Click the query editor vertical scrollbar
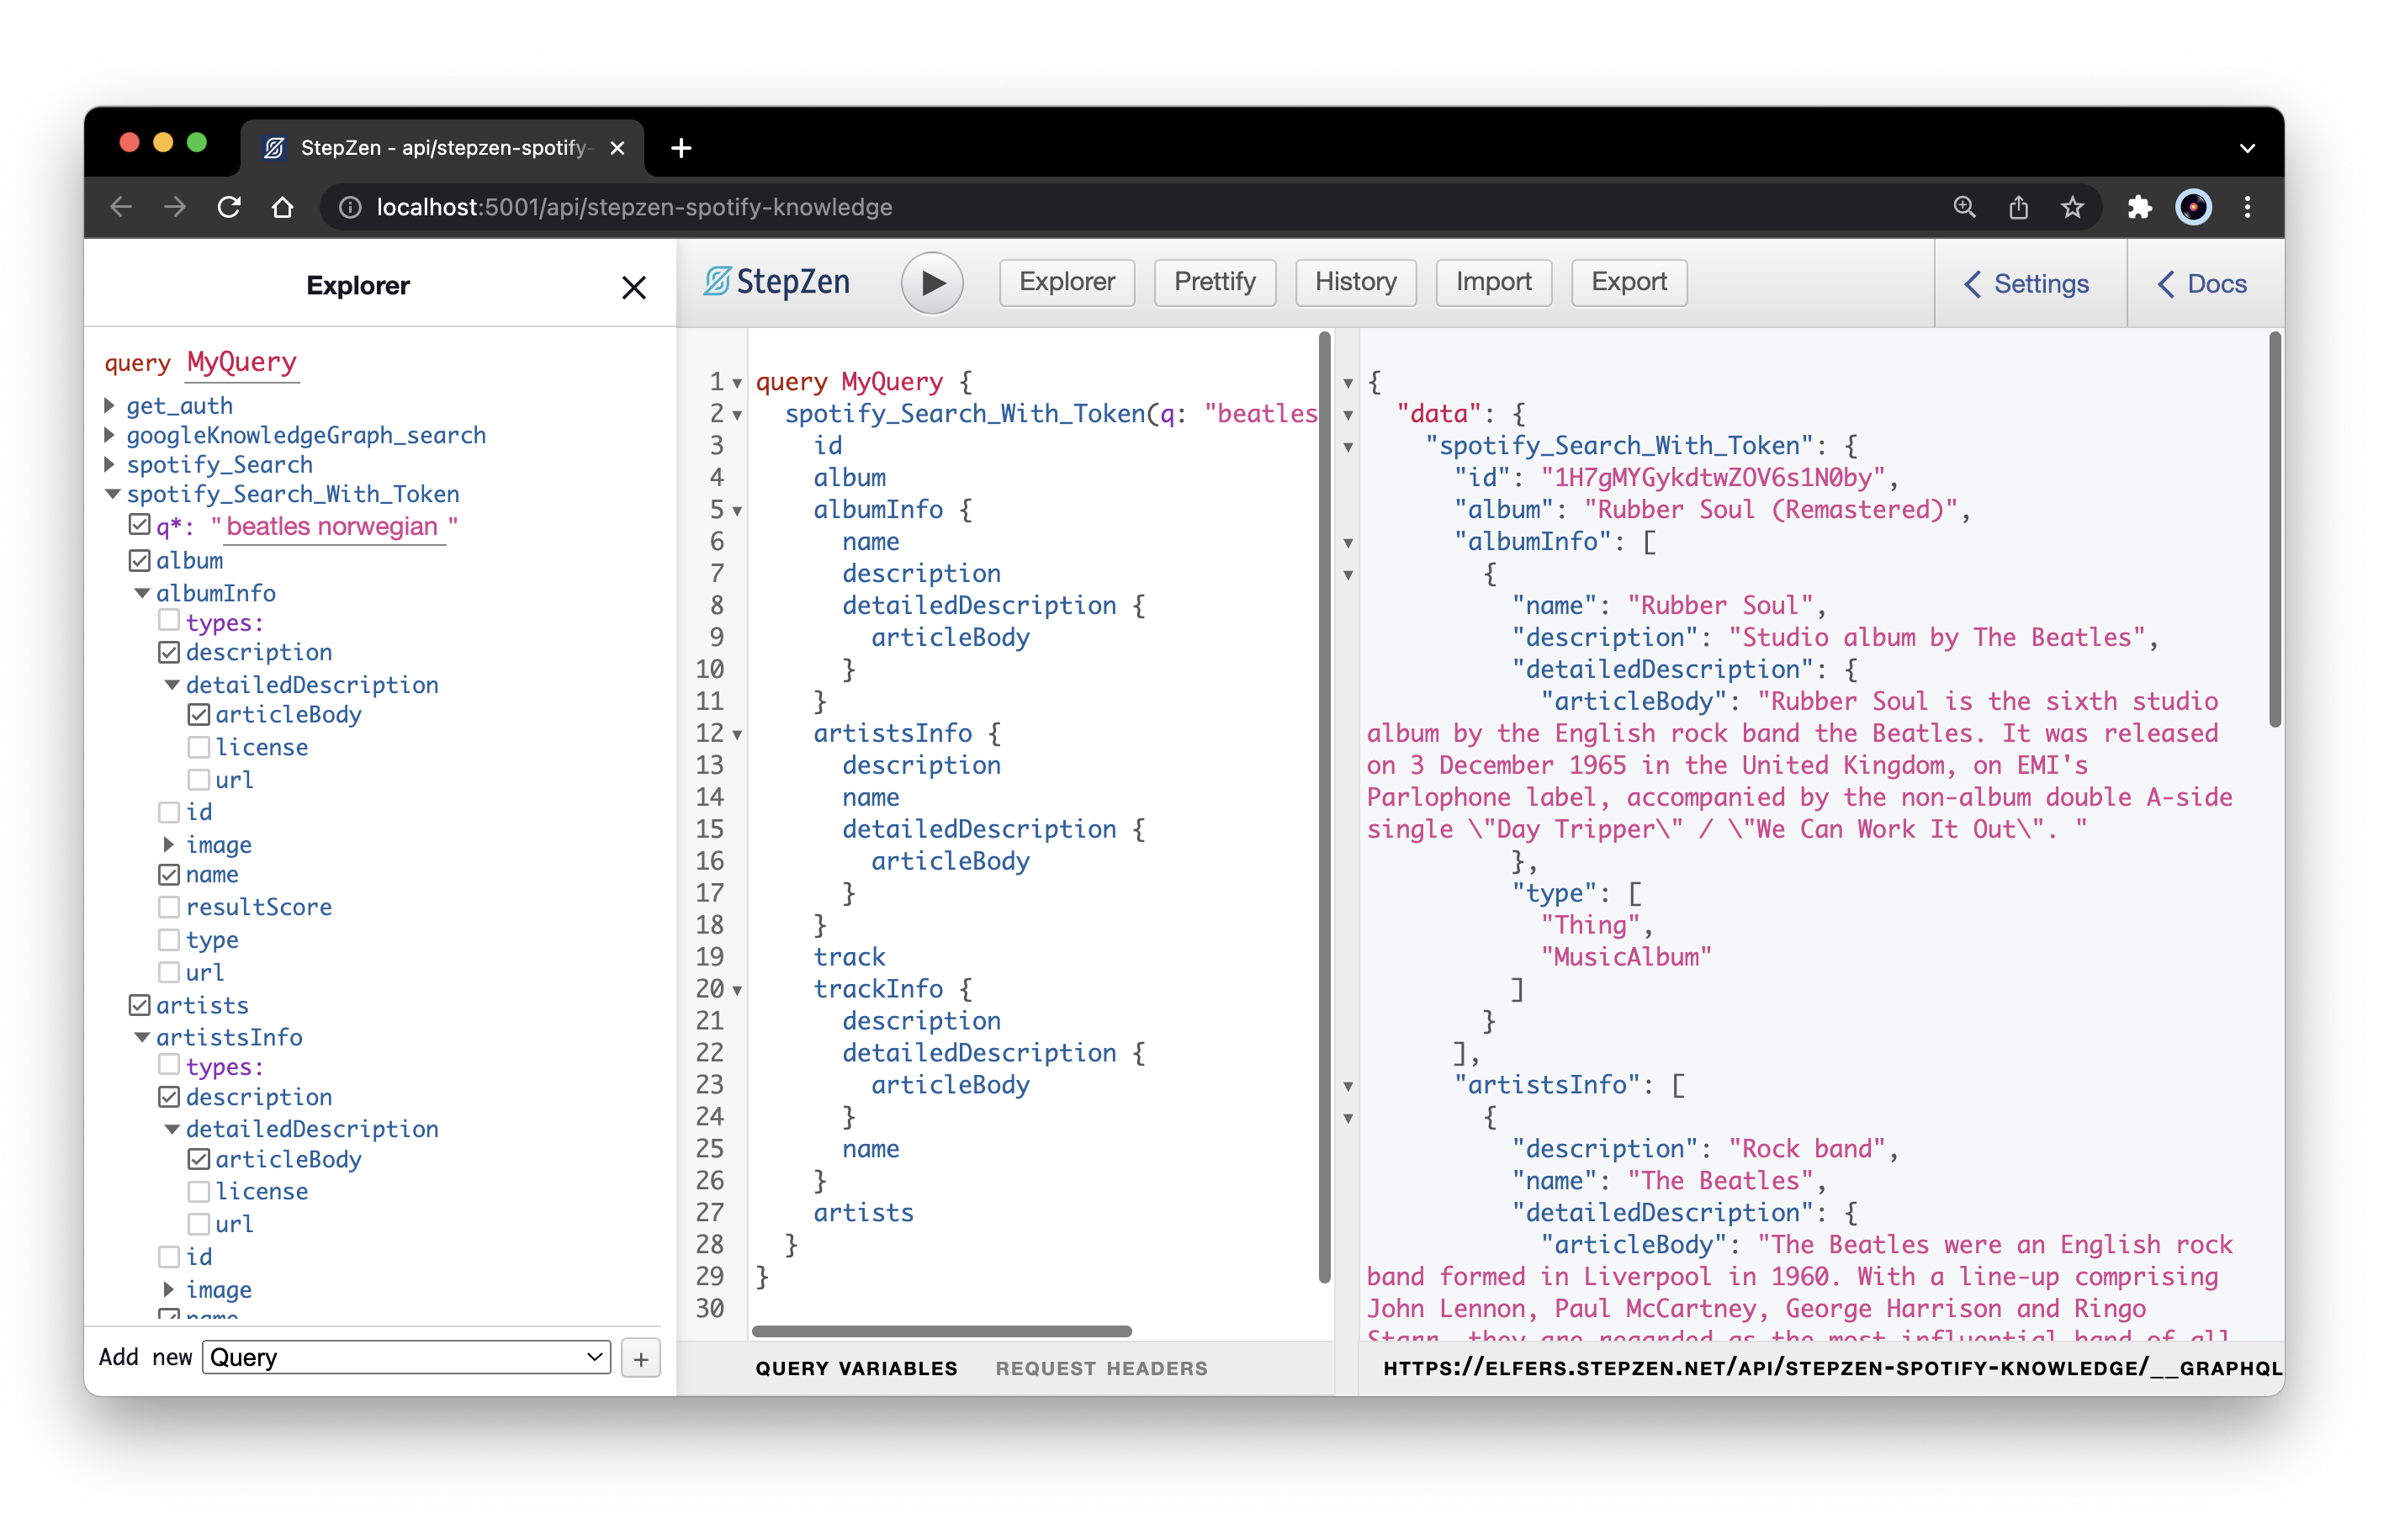Viewport: 2389px width, 1519px height. coord(1323,807)
